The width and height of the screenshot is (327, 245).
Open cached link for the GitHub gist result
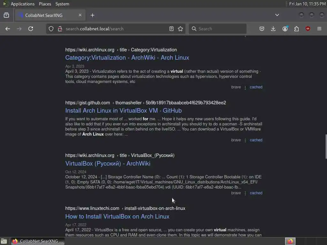pos(256,140)
